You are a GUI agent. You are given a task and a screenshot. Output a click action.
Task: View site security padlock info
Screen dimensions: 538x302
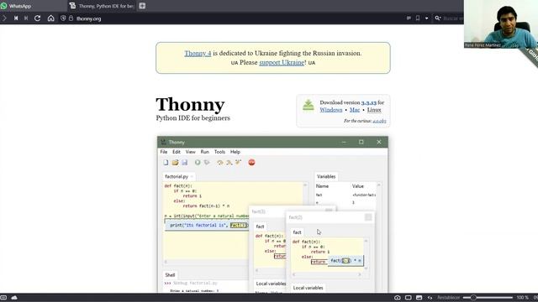coord(71,18)
